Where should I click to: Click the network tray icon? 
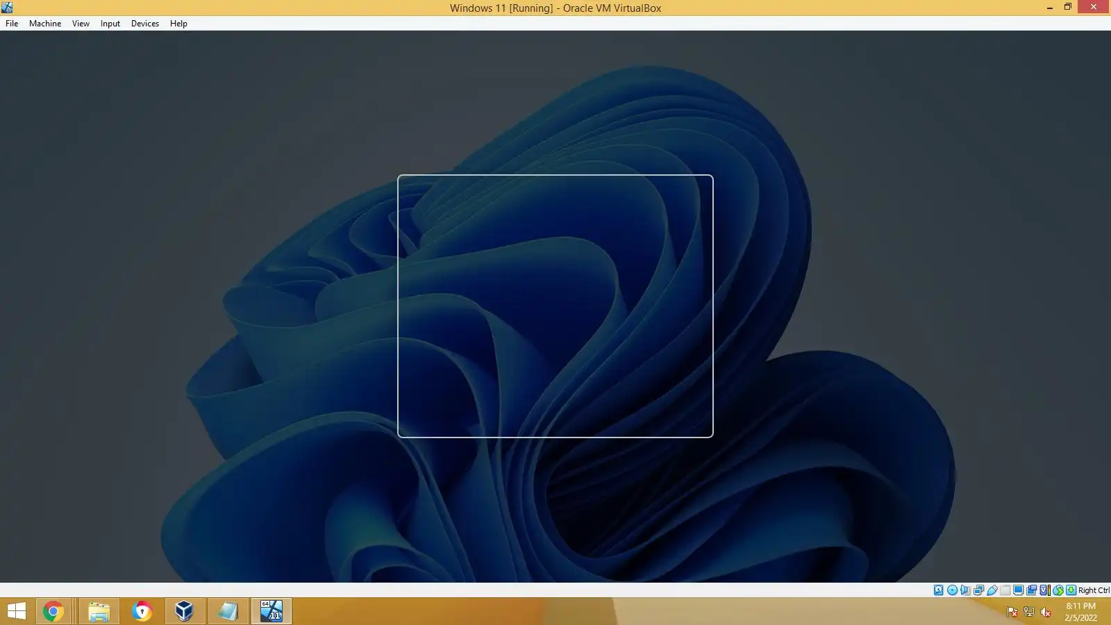1028,612
